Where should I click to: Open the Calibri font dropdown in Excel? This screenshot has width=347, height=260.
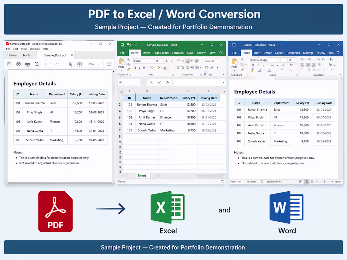coord(153,61)
